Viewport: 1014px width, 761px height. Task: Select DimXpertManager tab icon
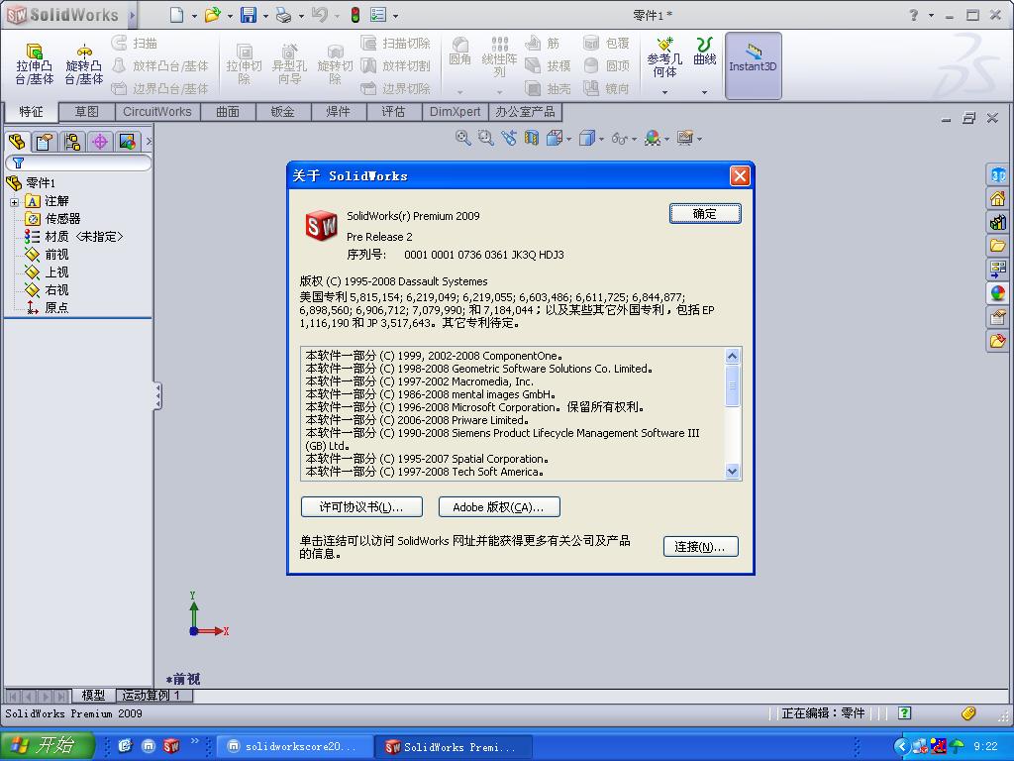click(100, 142)
